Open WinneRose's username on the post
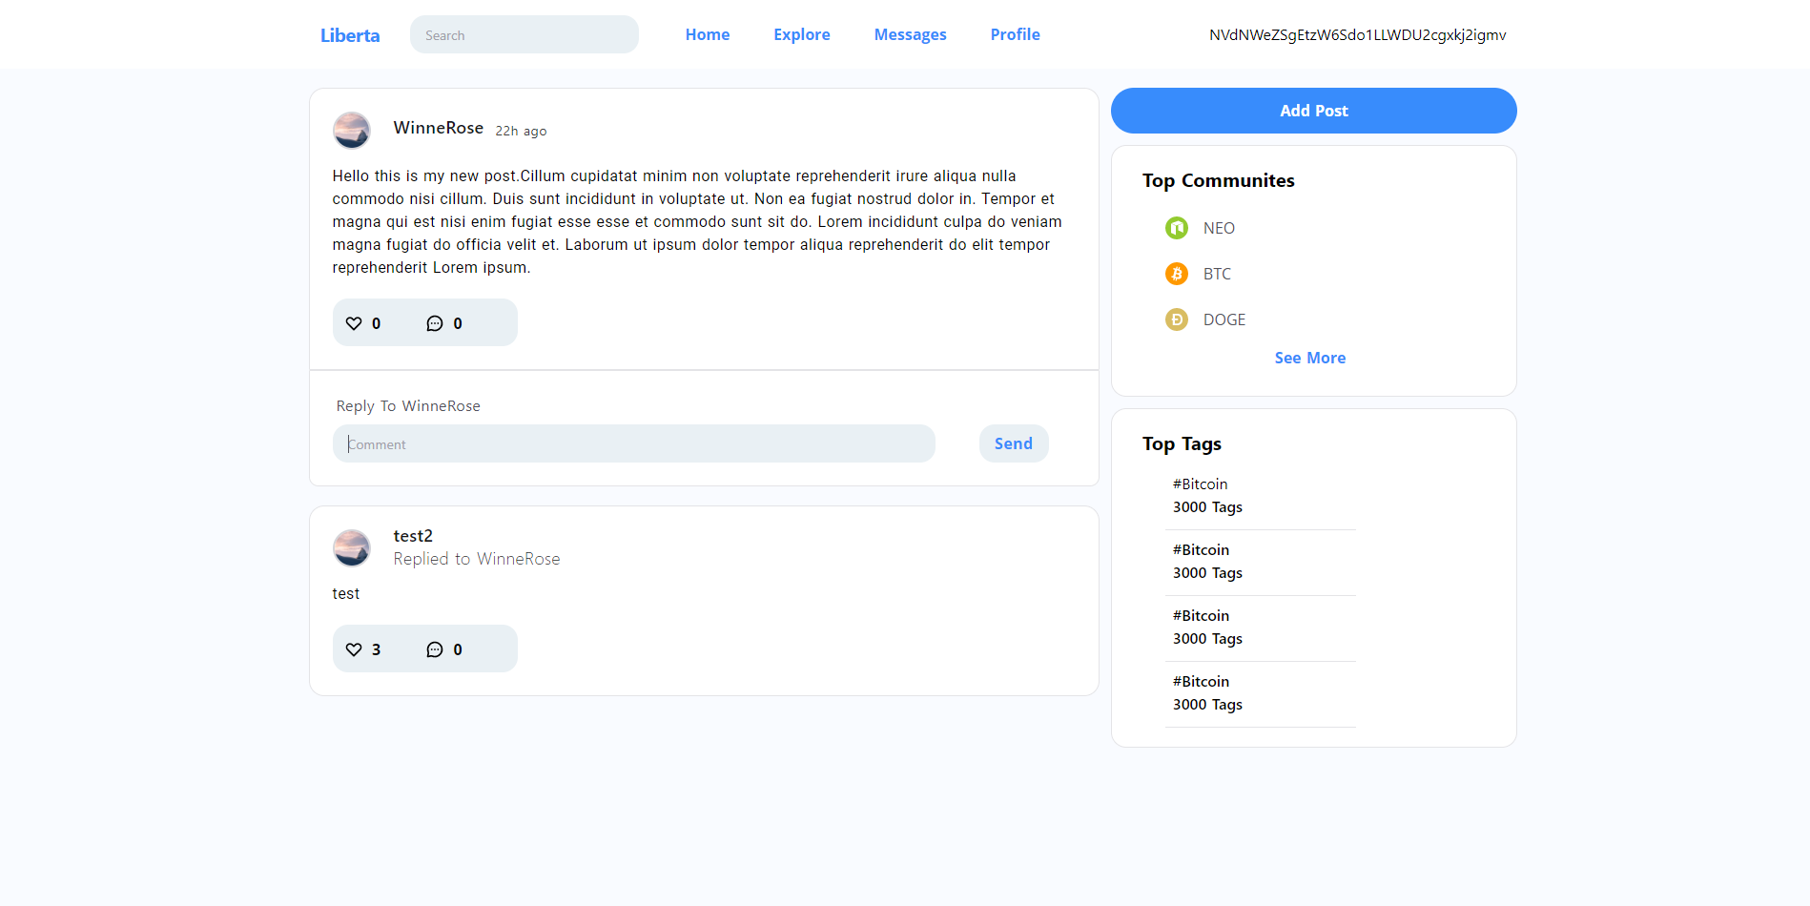The image size is (1810, 906). coord(439,128)
